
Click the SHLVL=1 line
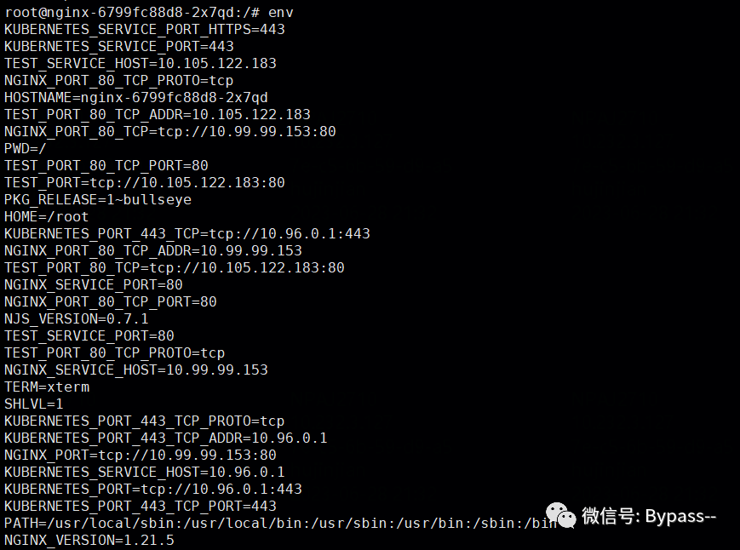(33, 404)
